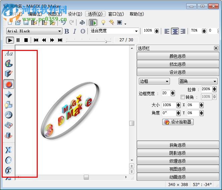222x190 pixels.
Task: Open the 选项(O) menu
Action: [x=95, y=14]
